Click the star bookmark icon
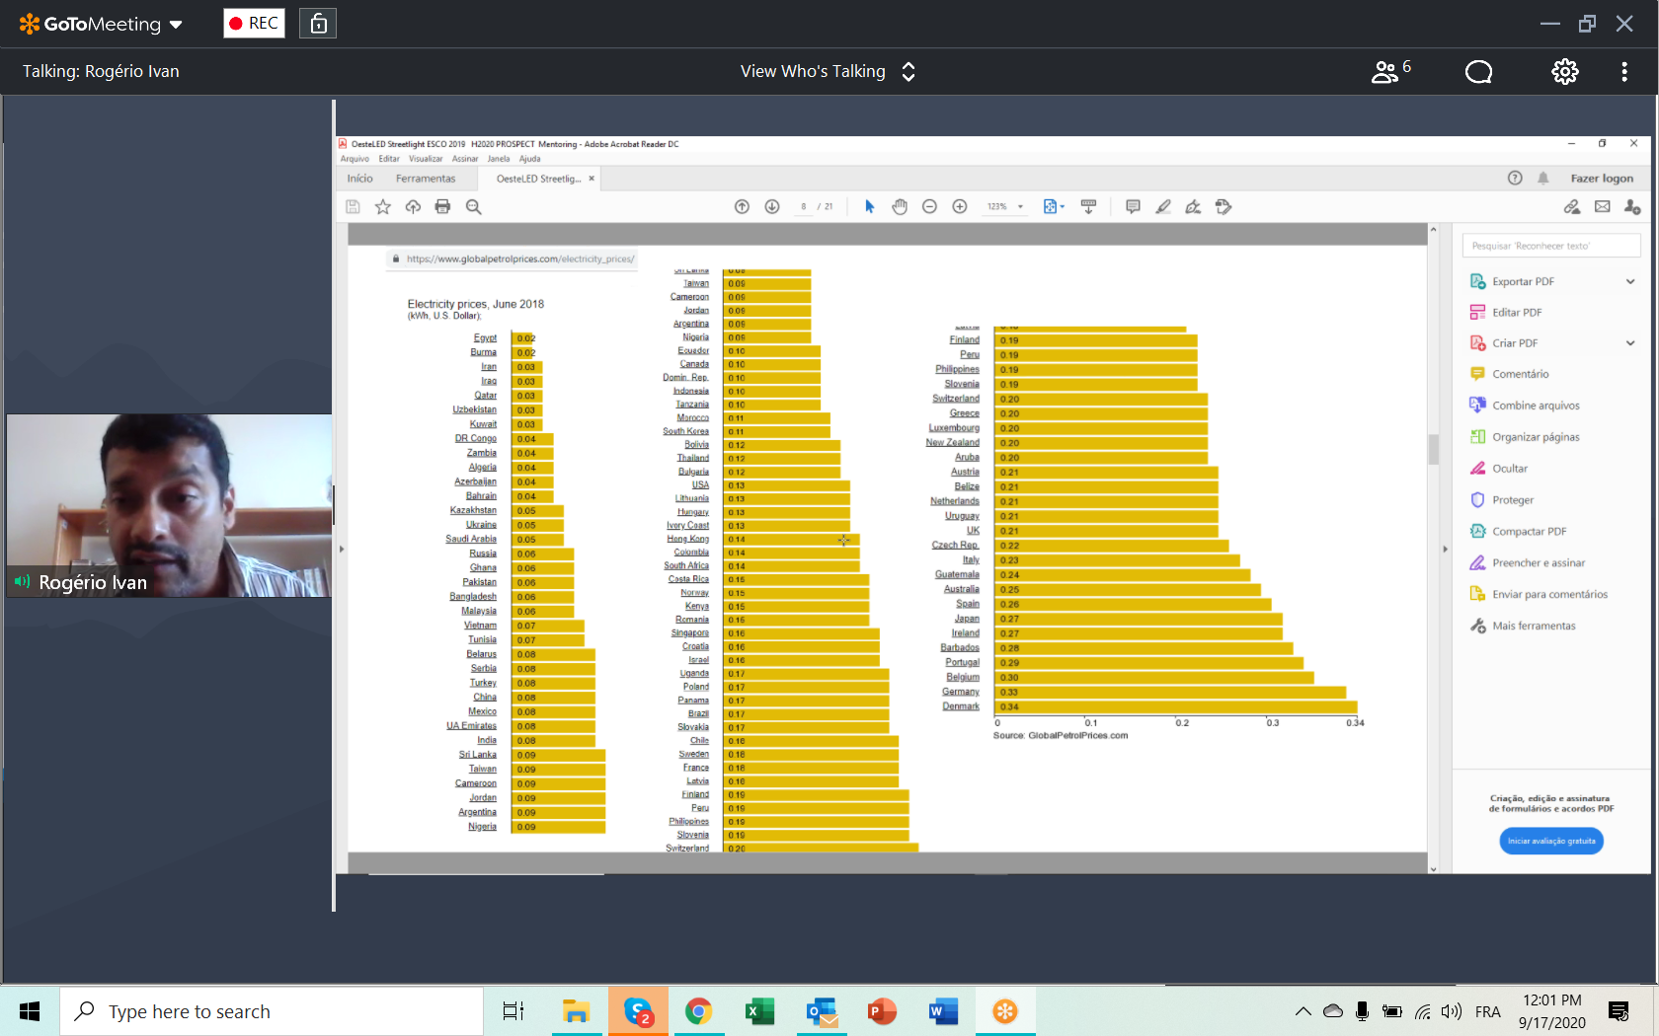 click(x=383, y=206)
